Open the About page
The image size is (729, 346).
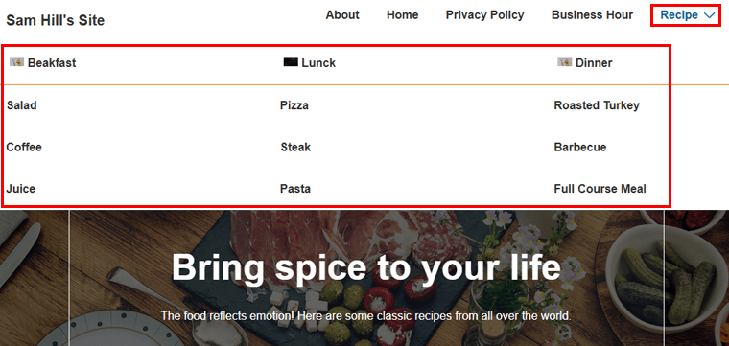pos(342,15)
